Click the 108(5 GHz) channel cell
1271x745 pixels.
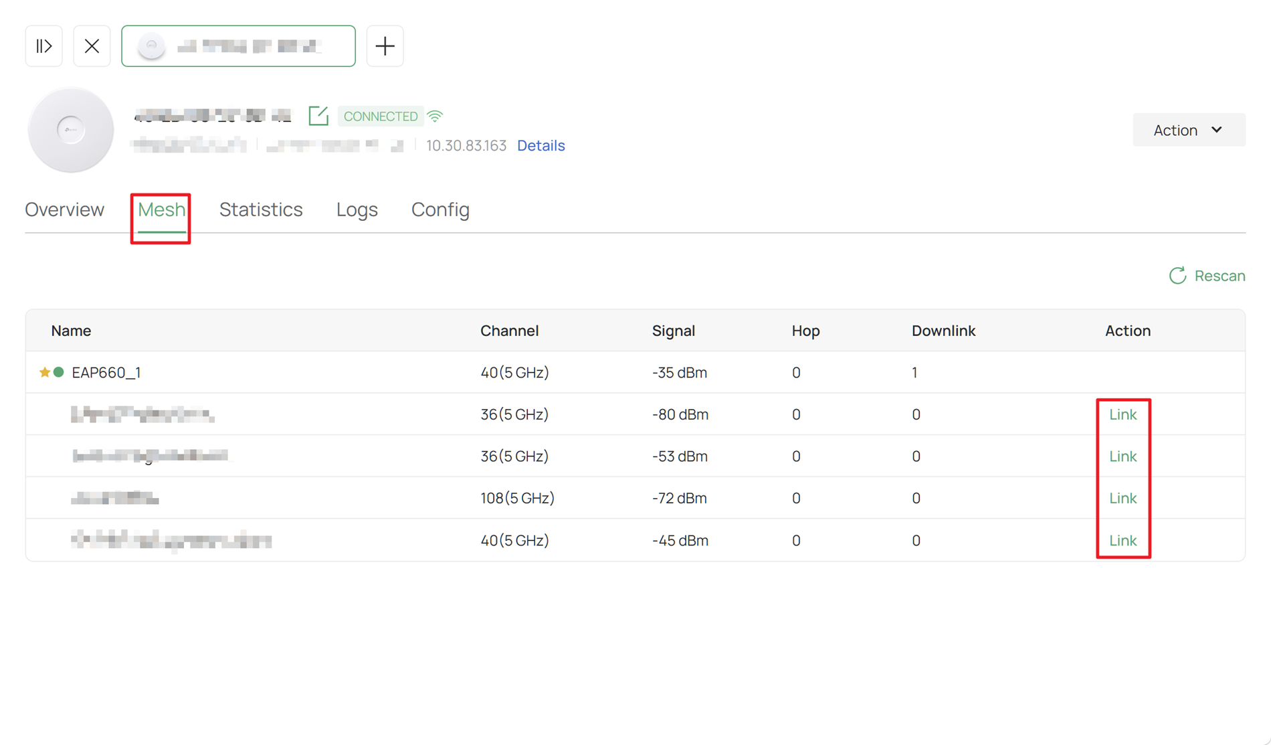point(517,498)
